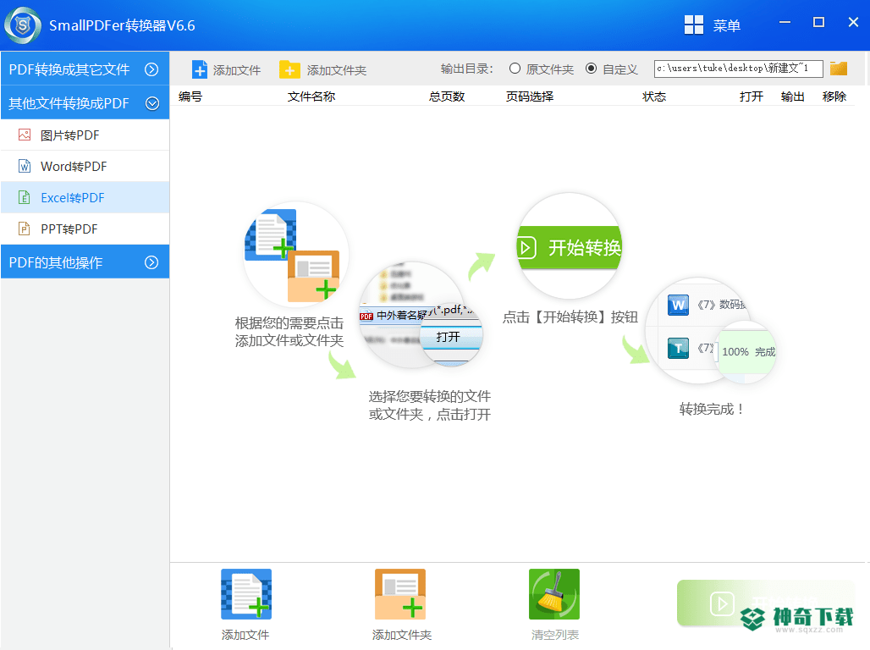The image size is (870, 650).
Task: Click the PPT转PDF slide icon
Action: click(x=25, y=229)
